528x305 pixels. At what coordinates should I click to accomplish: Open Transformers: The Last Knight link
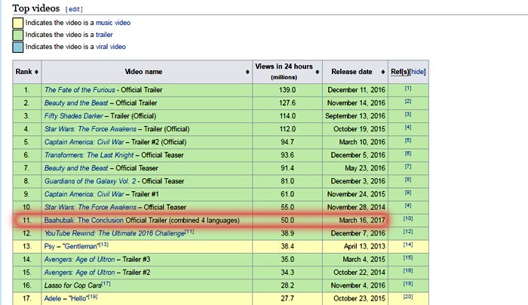[x=89, y=155]
